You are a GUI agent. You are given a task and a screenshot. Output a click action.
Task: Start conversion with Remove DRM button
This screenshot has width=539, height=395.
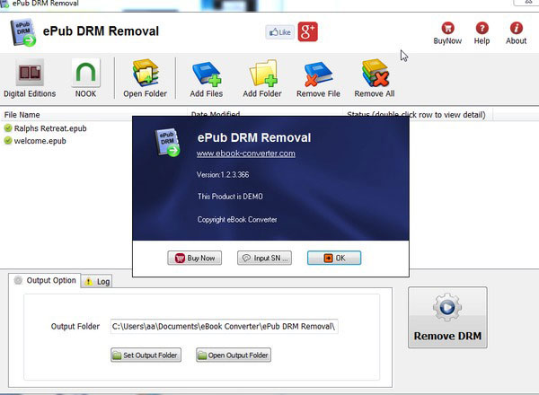[447, 318]
